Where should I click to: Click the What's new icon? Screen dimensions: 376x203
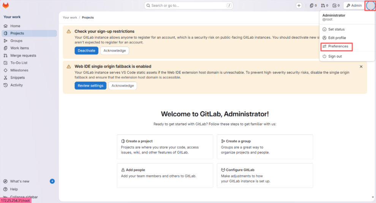click(x=5, y=181)
